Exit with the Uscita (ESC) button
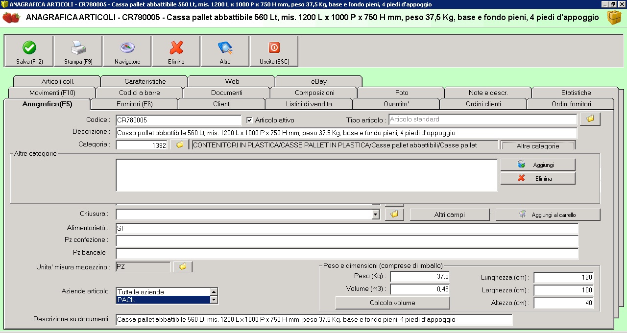Viewport: 627px width, 333px height. tap(274, 51)
